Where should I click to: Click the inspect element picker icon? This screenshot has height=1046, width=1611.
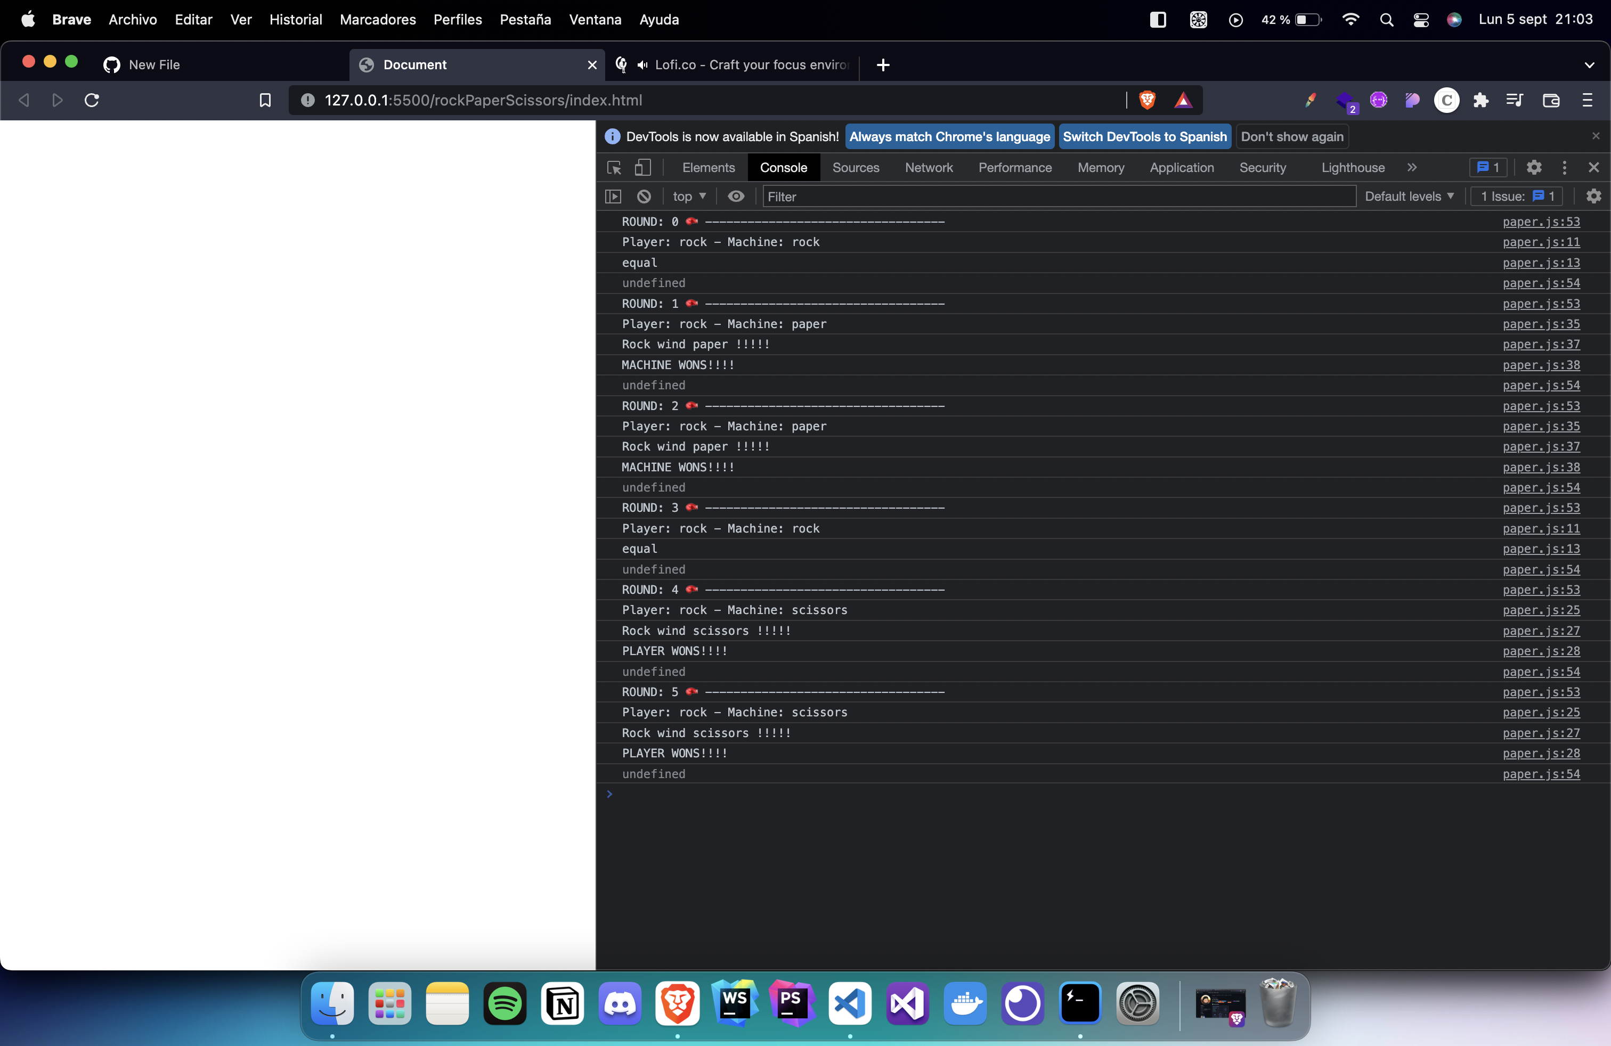(x=614, y=168)
